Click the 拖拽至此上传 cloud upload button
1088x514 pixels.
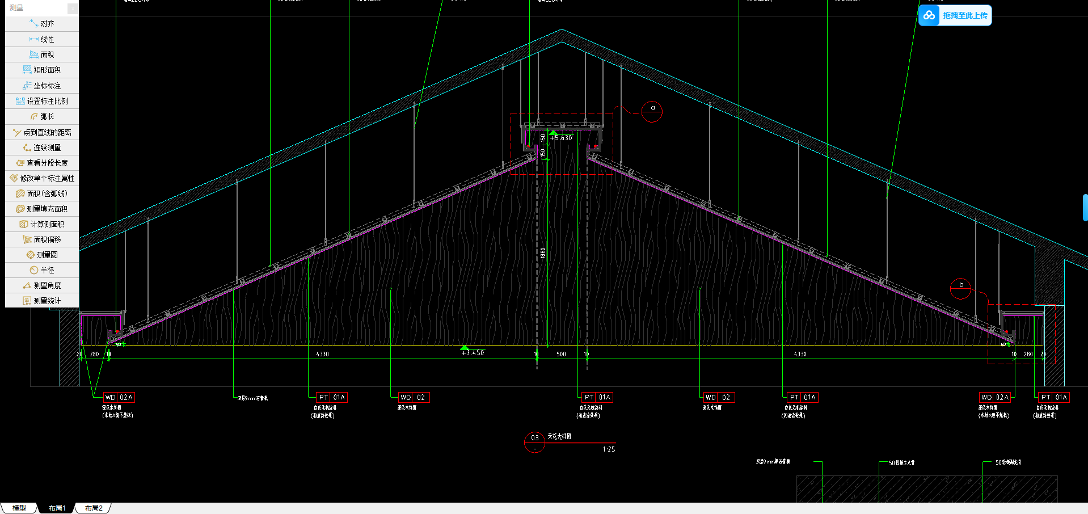pos(955,15)
